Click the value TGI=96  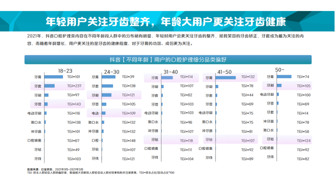click(x=186, y=122)
